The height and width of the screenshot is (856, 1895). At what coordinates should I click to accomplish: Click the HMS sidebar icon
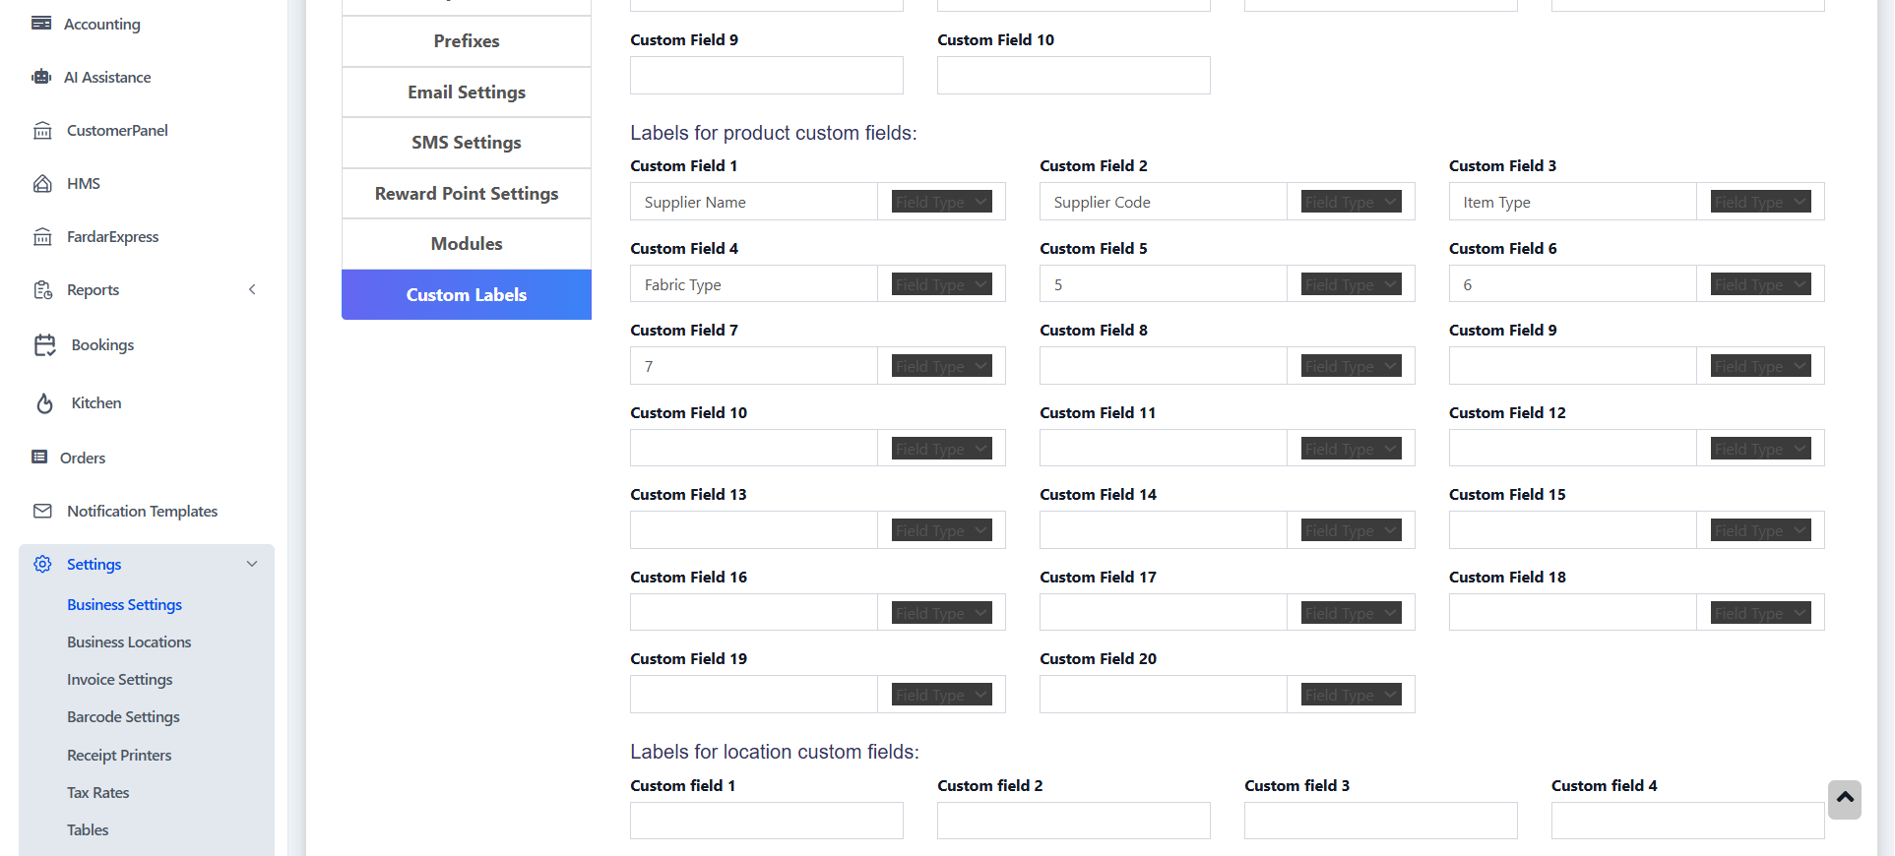[42, 184]
